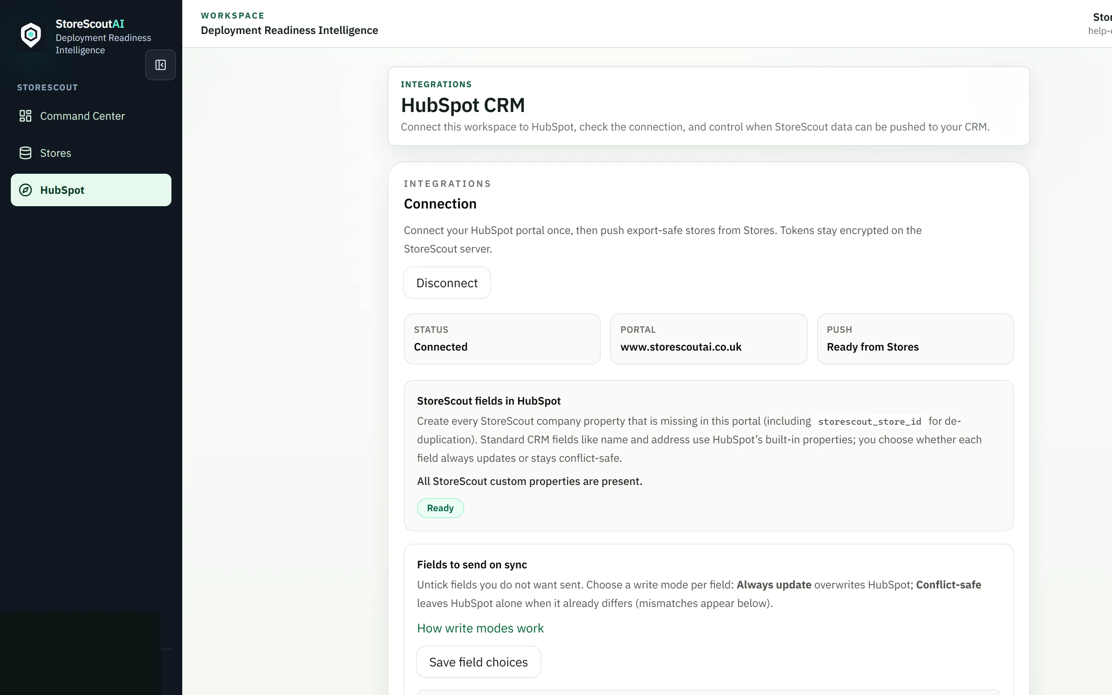Click Deployment Readiness Intelligence workspace title

coord(290,31)
